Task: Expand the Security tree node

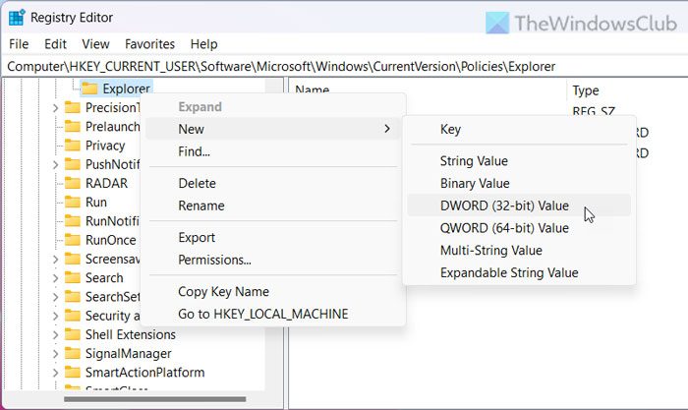Action: pos(55,316)
